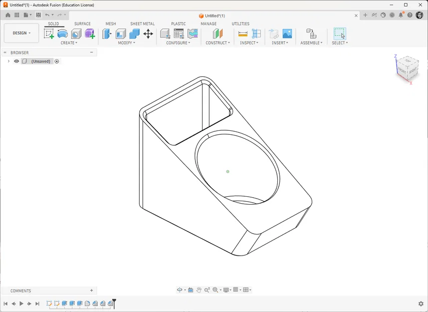Open the Combine tool
428x312 pixels.
(134, 34)
